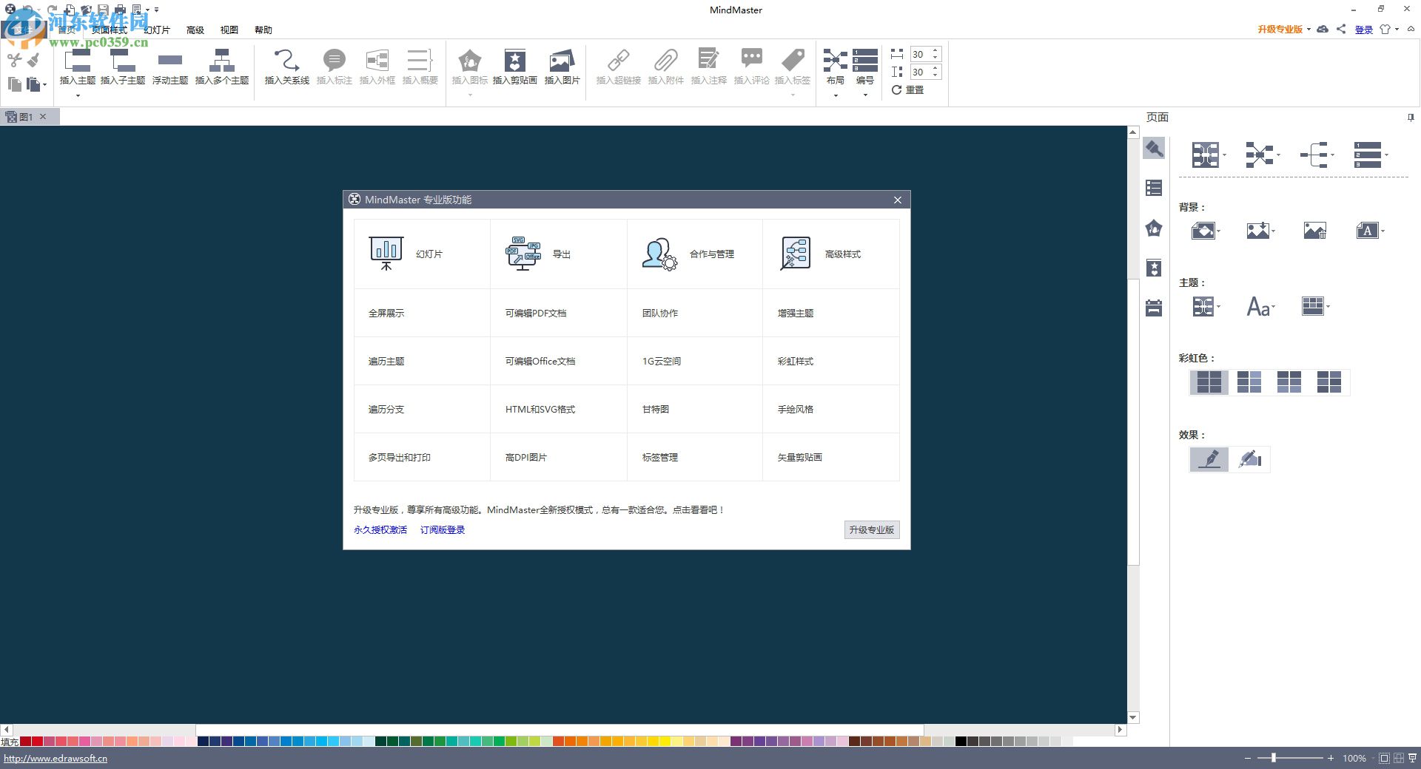
Task: Enable the normal line effect
Action: click(x=1209, y=459)
